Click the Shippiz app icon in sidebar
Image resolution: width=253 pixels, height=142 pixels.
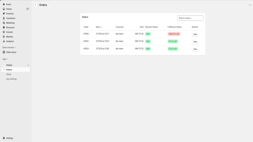click(4, 65)
